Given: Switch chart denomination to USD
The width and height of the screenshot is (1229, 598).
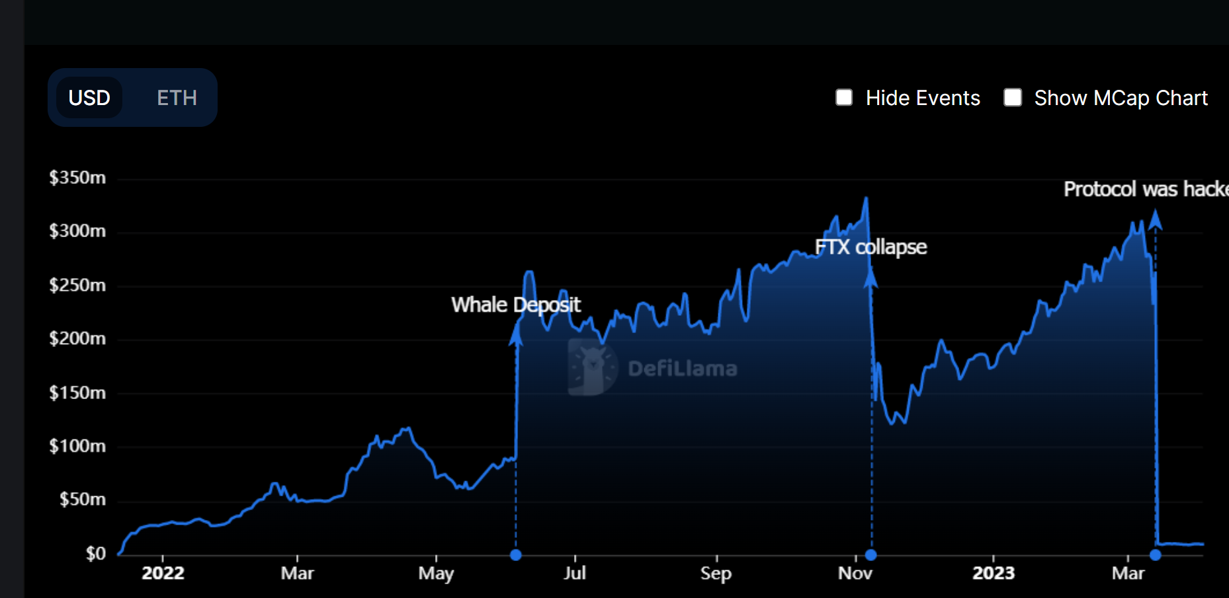Looking at the screenshot, I should (89, 98).
